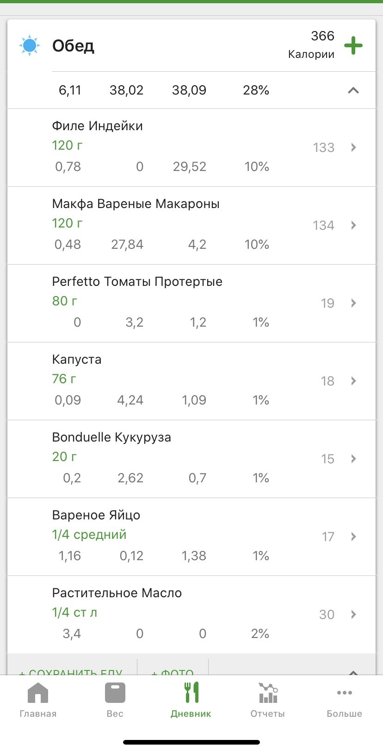This screenshot has width=383, height=752.
Task: Open the Больше more menu
Action: [345, 700]
